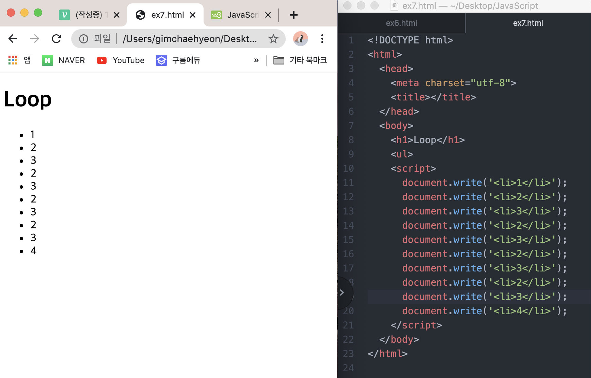Place cursor on the <title></title> line
The height and width of the screenshot is (378, 591).
click(433, 97)
